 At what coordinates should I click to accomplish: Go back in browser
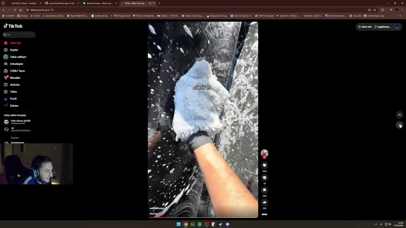(x=3, y=10)
